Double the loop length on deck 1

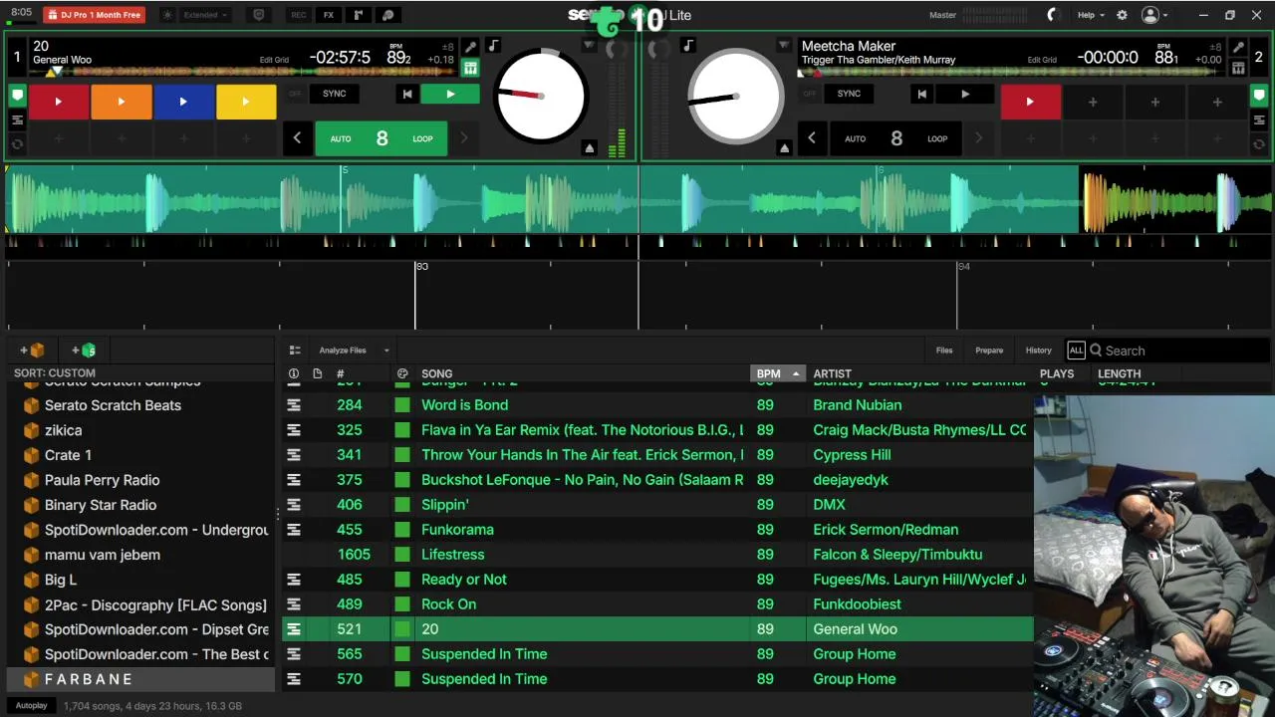[463, 138]
